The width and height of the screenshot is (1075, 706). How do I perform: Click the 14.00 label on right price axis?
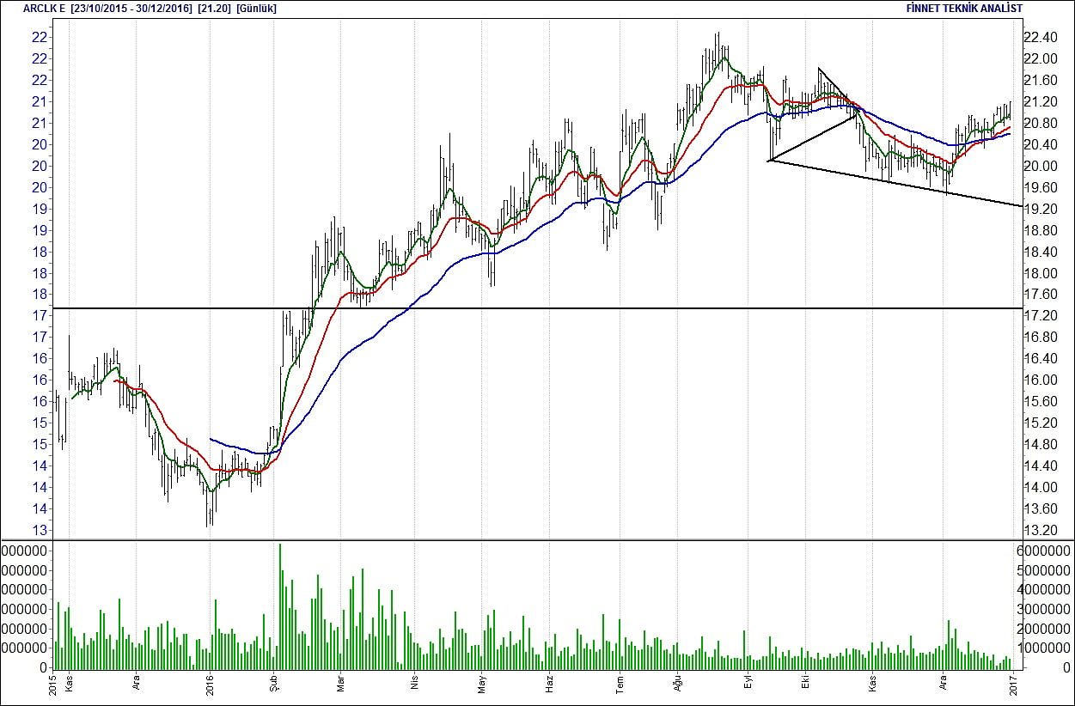1041,488
